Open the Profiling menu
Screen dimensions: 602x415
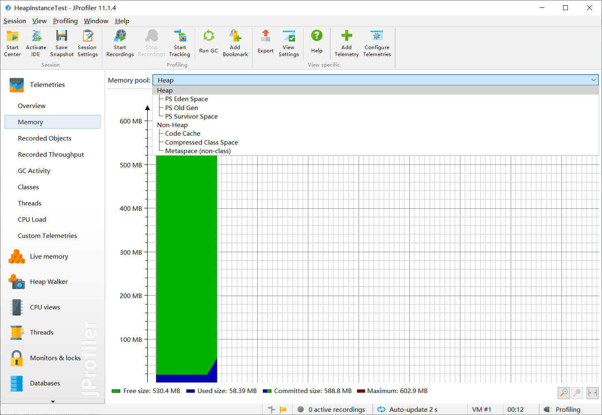coord(65,21)
